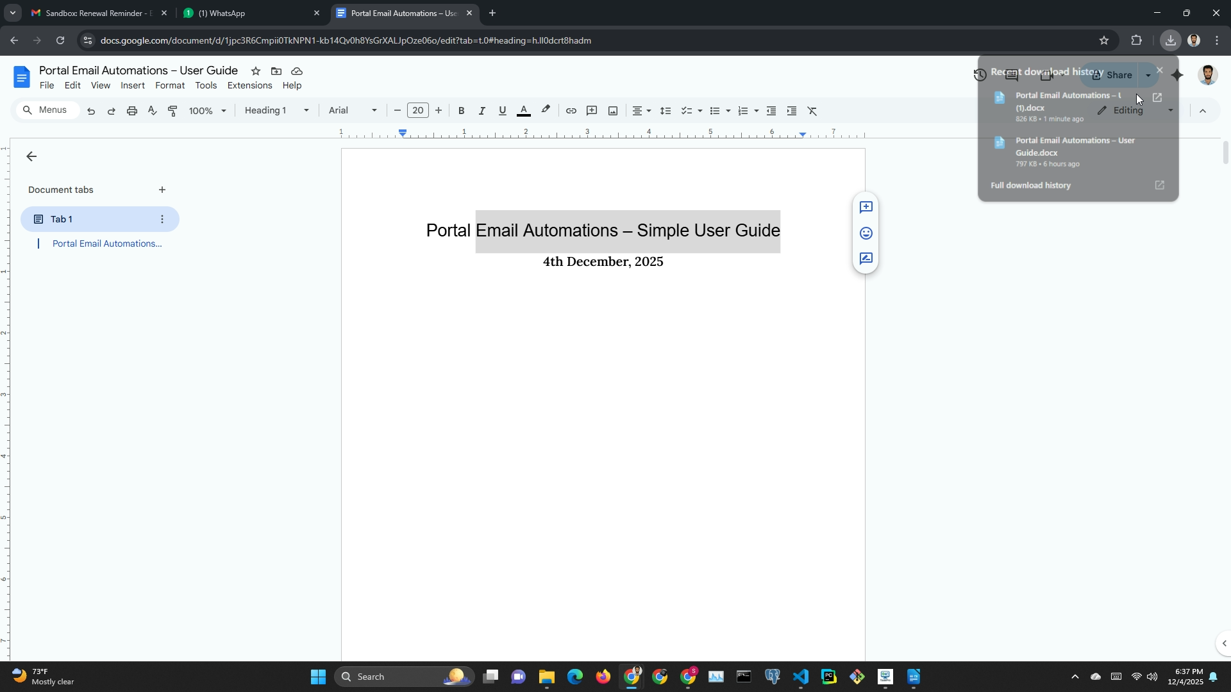
Task: Select Portal Email Automations outline heading
Action: 107,243
